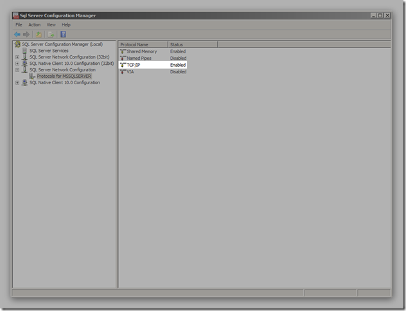406x311 pixels.
Task: Click the Forward arrow toolbar icon
Action: [26, 34]
